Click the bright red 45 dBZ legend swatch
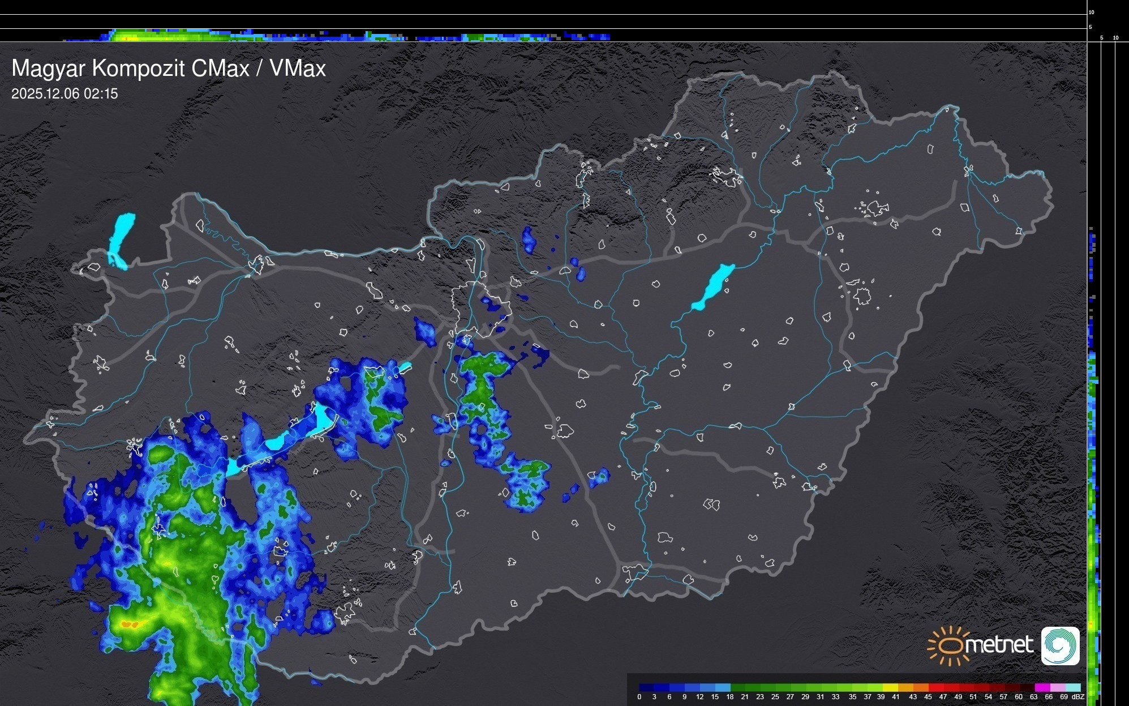 935,687
